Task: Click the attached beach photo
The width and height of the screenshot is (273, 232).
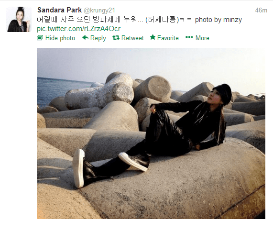Action: tap(151, 133)
